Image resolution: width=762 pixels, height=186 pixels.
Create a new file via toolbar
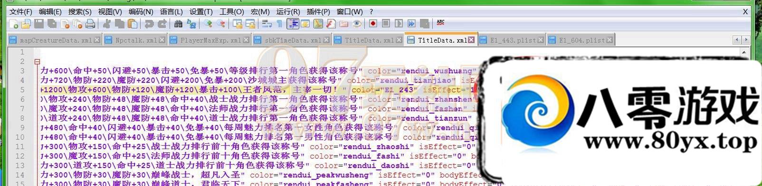tap(13, 24)
